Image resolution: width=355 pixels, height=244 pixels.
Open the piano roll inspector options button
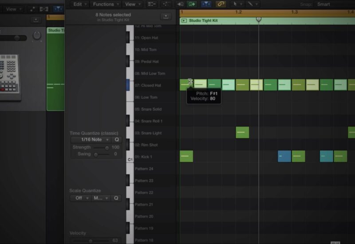click(166, 16)
